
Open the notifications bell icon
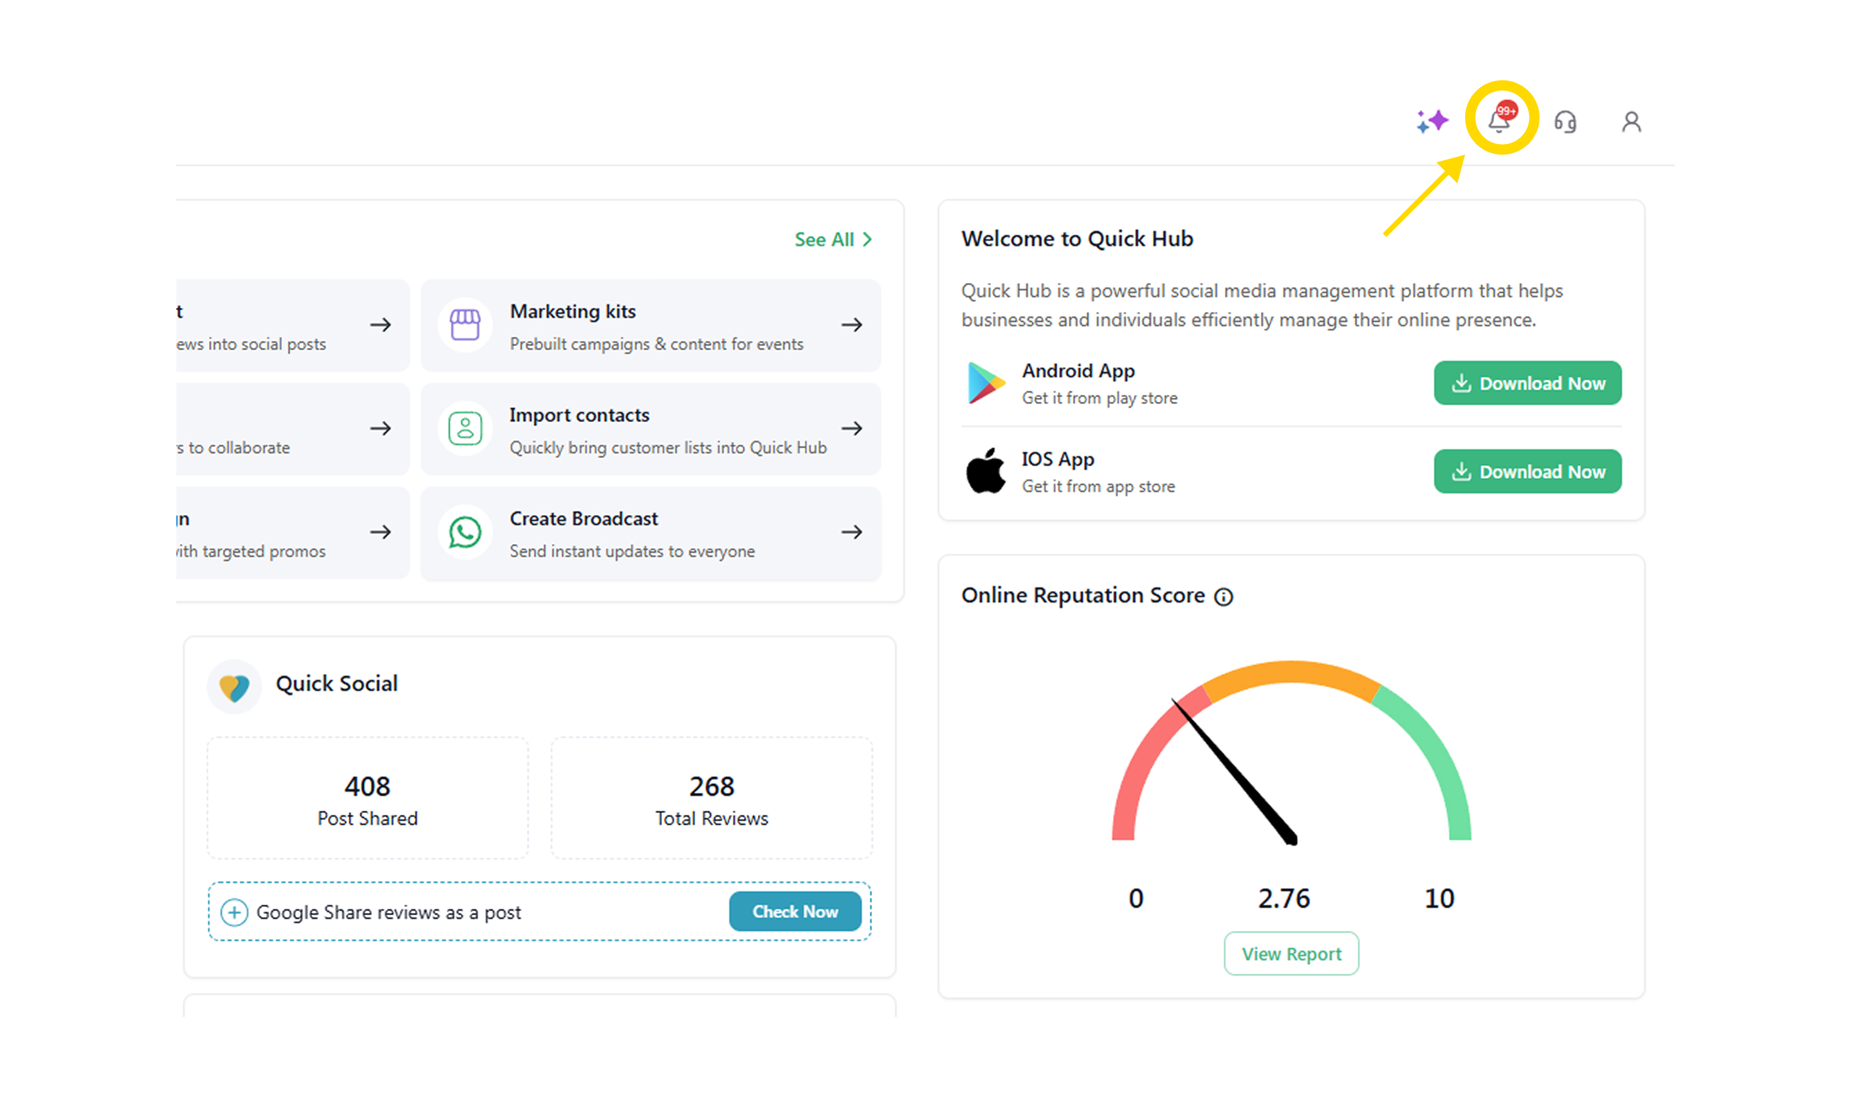[1498, 121]
